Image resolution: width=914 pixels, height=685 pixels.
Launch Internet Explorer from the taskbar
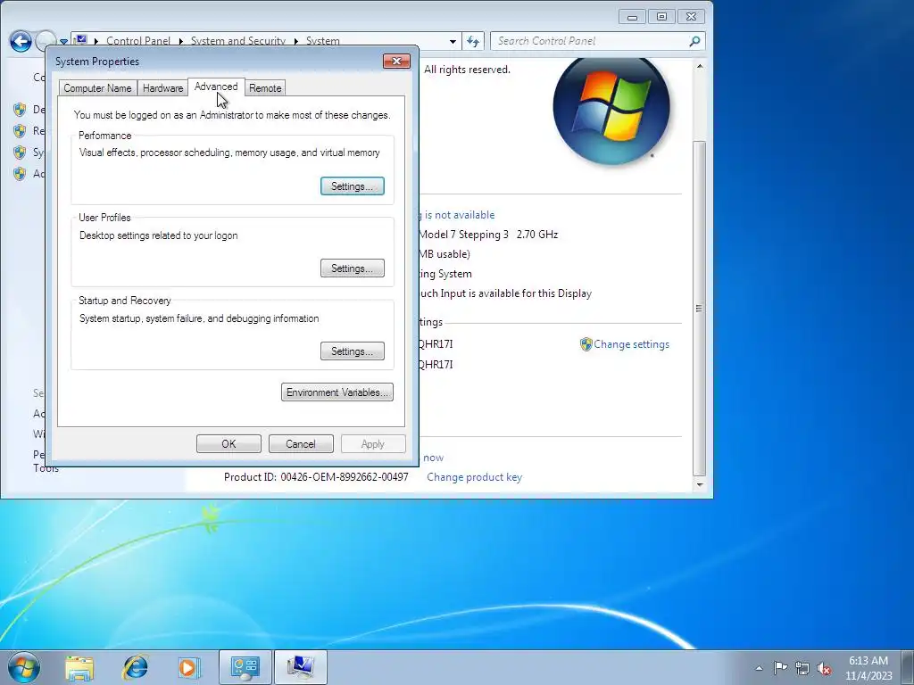pyautogui.click(x=135, y=667)
